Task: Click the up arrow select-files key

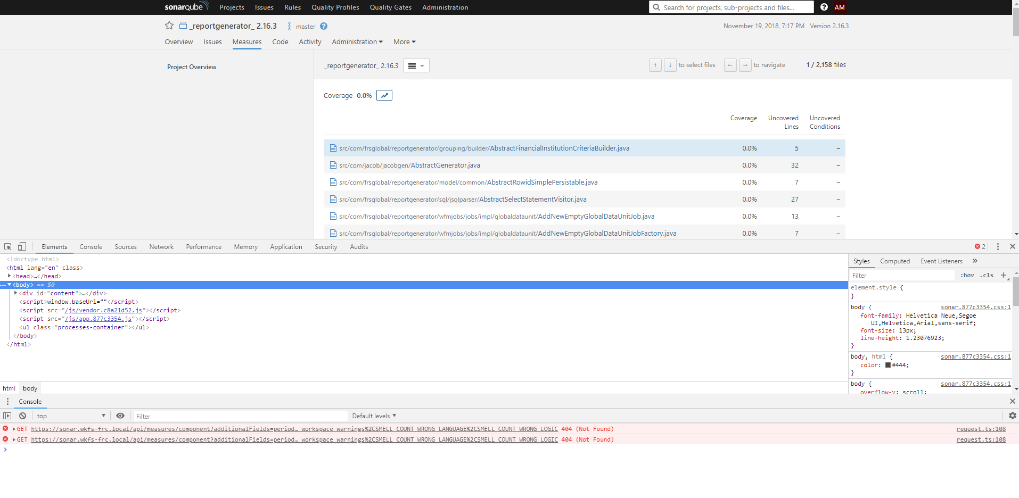Action: (x=655, y=65)
